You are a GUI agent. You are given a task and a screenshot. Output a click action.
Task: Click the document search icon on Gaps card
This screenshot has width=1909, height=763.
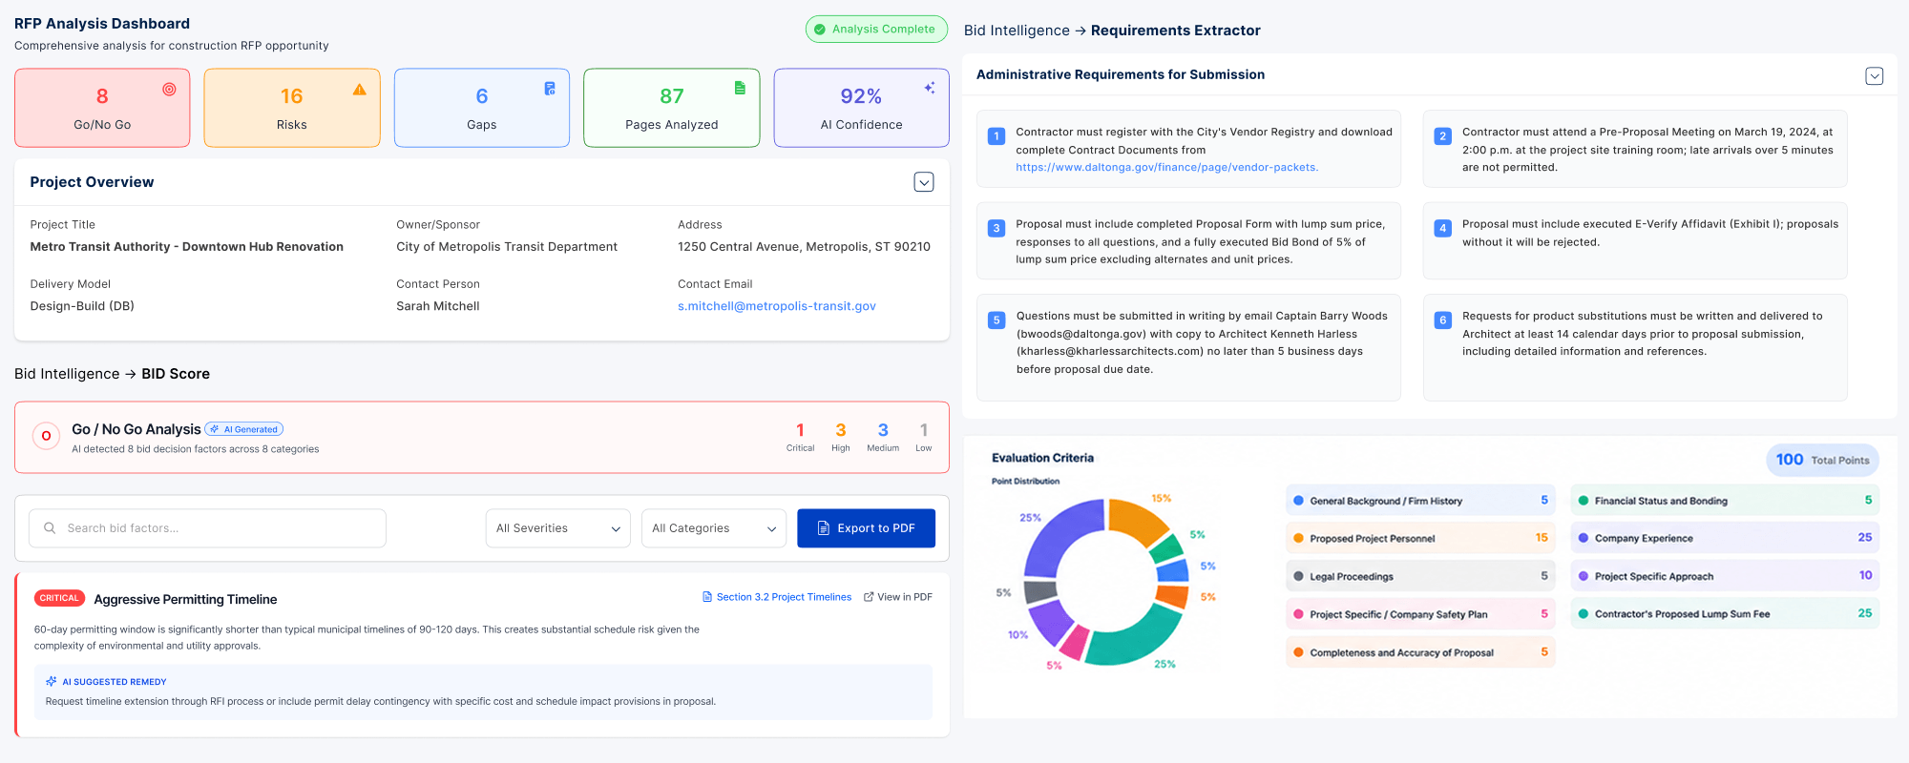(550, 88)
